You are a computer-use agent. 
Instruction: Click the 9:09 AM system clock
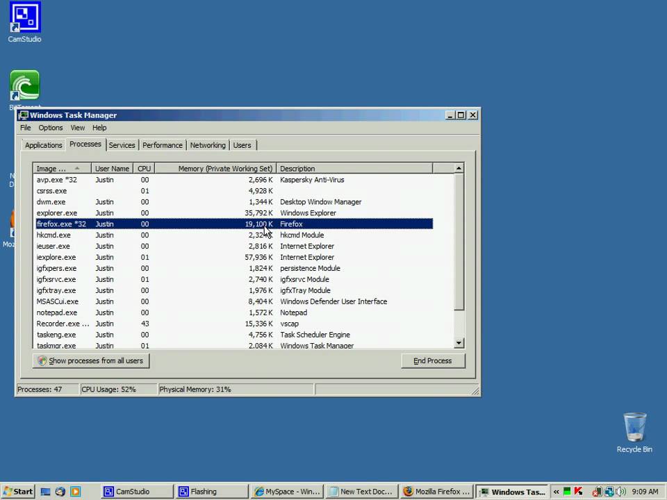click(x=645, y=492)
